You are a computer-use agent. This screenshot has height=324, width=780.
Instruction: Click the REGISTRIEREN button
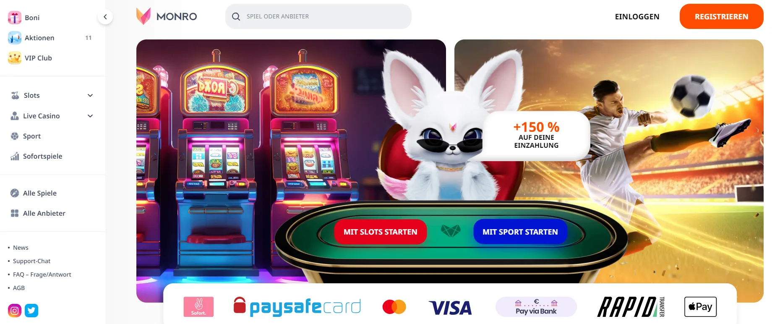(721, 16)
